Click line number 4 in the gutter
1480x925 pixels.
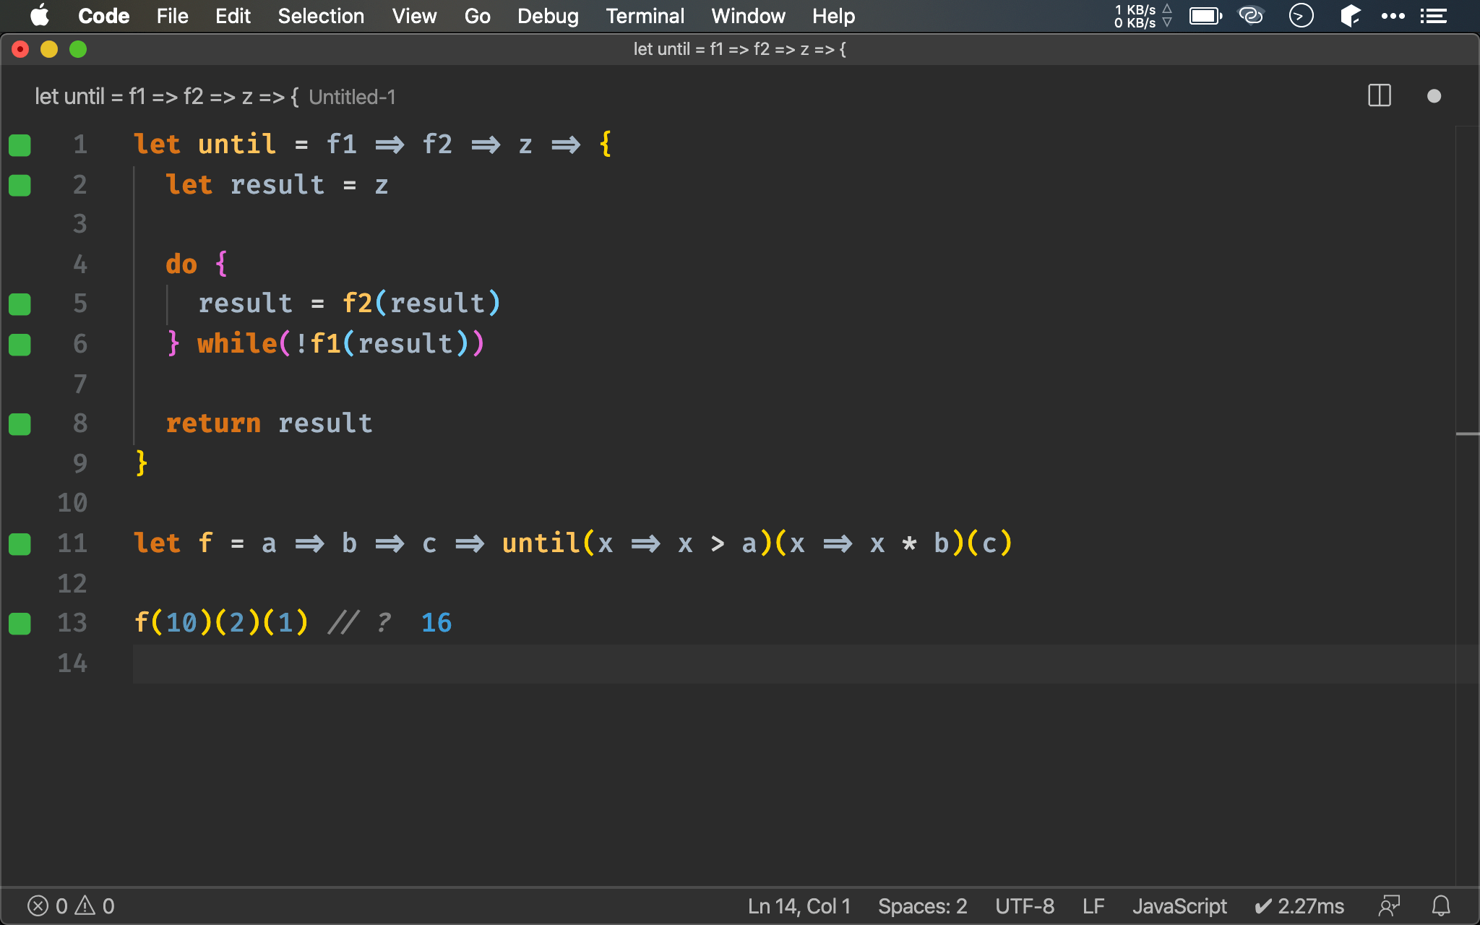(80, 264)
